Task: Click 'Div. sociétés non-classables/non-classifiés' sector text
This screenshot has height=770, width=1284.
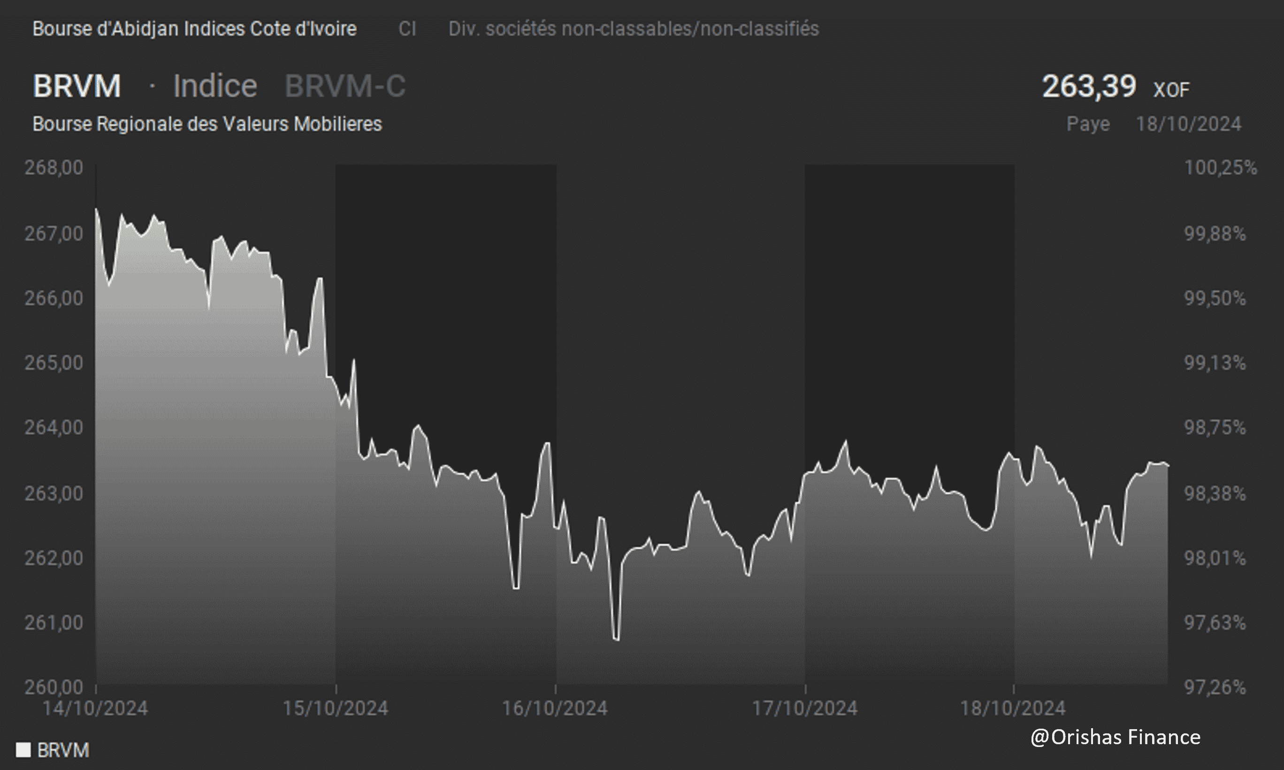Action: tap(634, 29)
